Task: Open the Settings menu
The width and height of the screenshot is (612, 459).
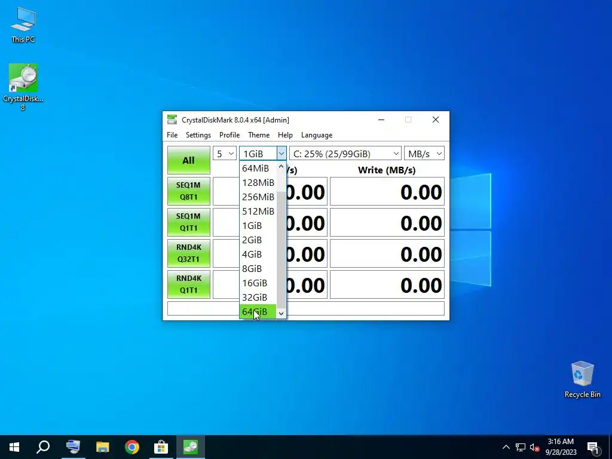Action: coord(198,135)
